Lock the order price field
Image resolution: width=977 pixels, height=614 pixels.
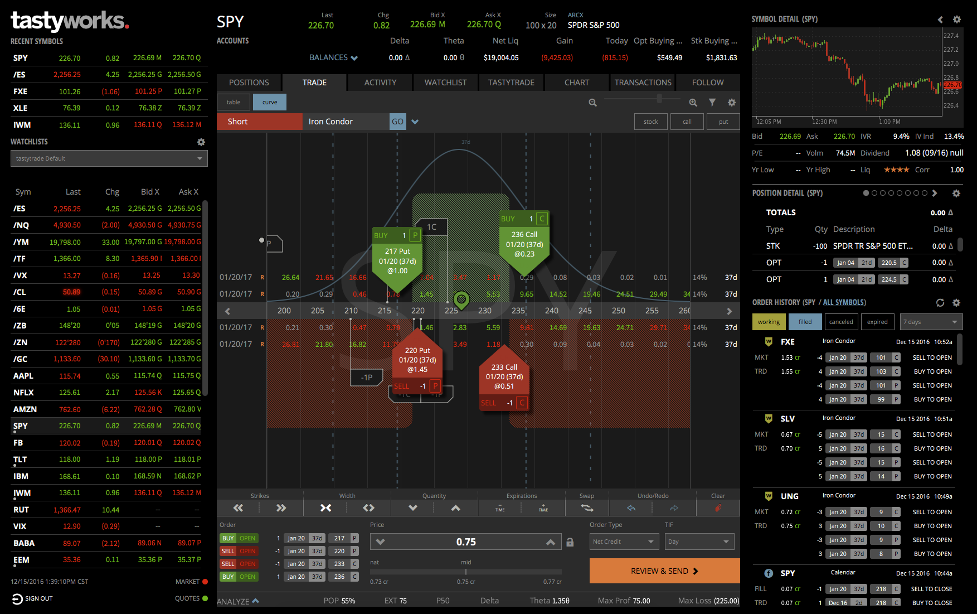coord(570,541)
